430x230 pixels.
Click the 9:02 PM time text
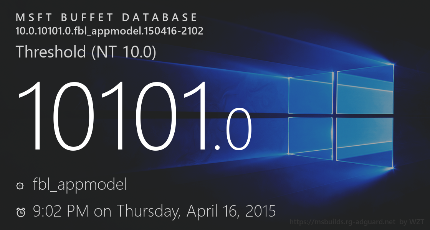61,211
